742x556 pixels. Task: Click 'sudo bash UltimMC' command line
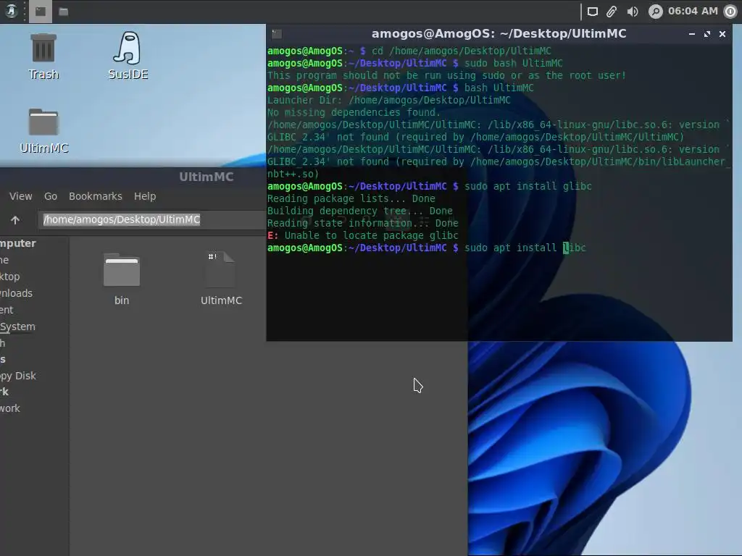pos(415,64)
